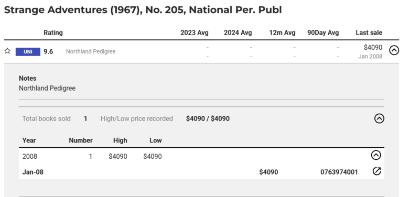Click the 2023 Avg column header
Screen dimensions: 409x197
tap(195, 33)
